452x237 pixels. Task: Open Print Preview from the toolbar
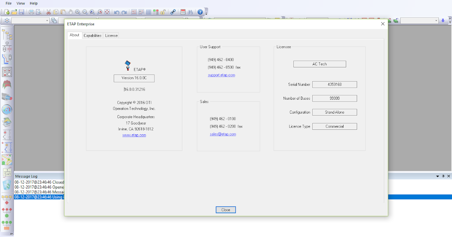[38, 12]
